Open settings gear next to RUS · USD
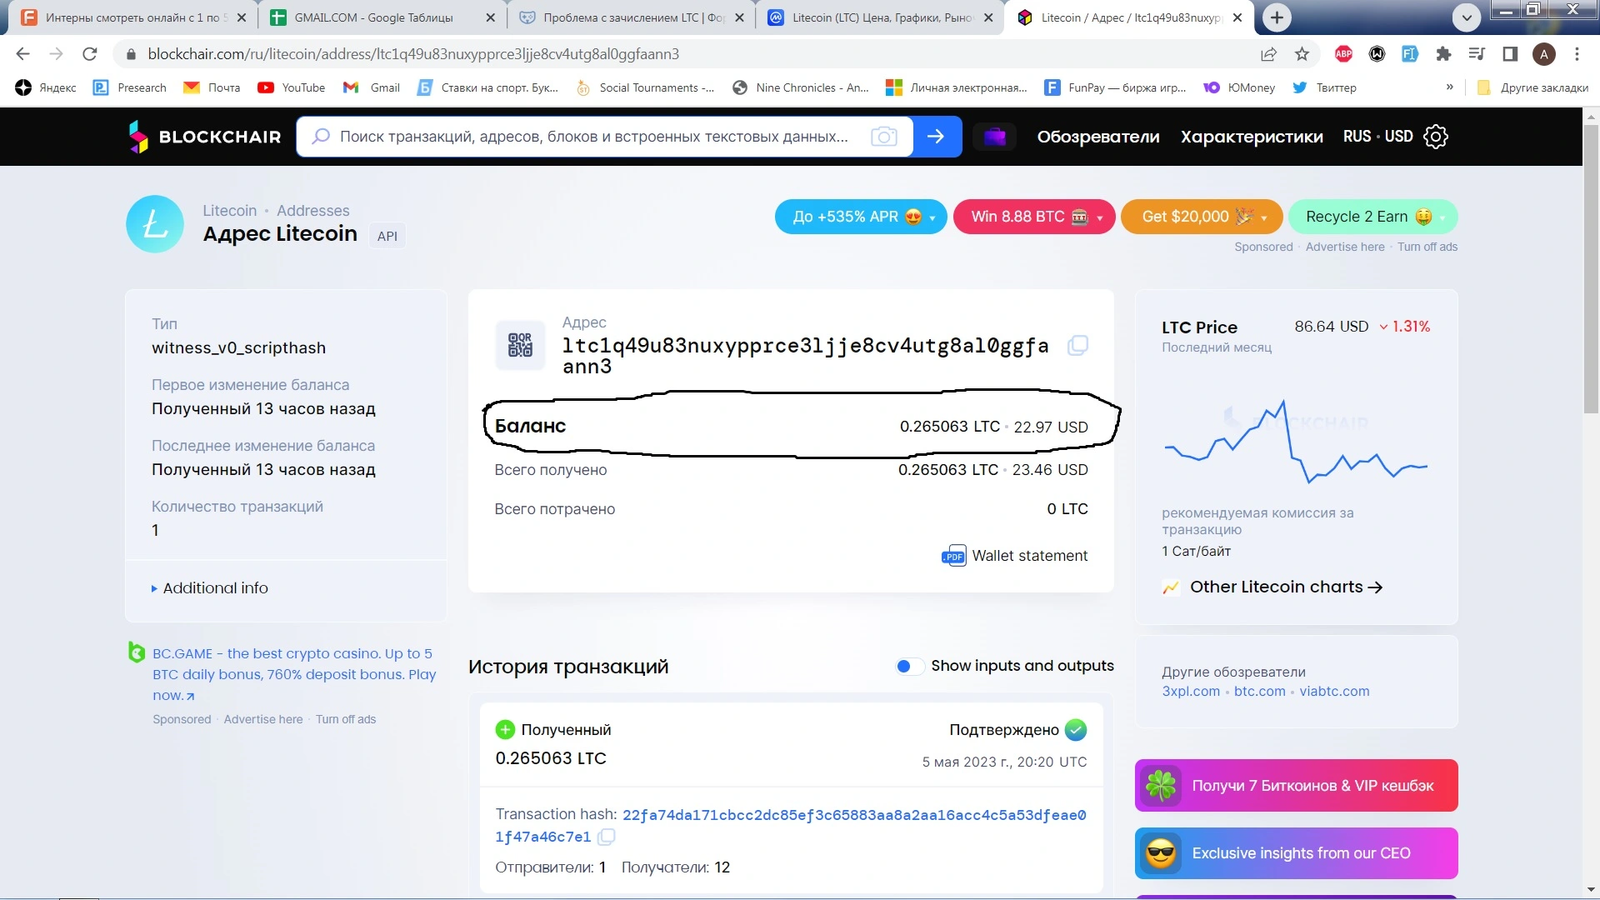The width and height of the screenshot is (1600, 900). pyautogui.click(x=1436, y=137)
